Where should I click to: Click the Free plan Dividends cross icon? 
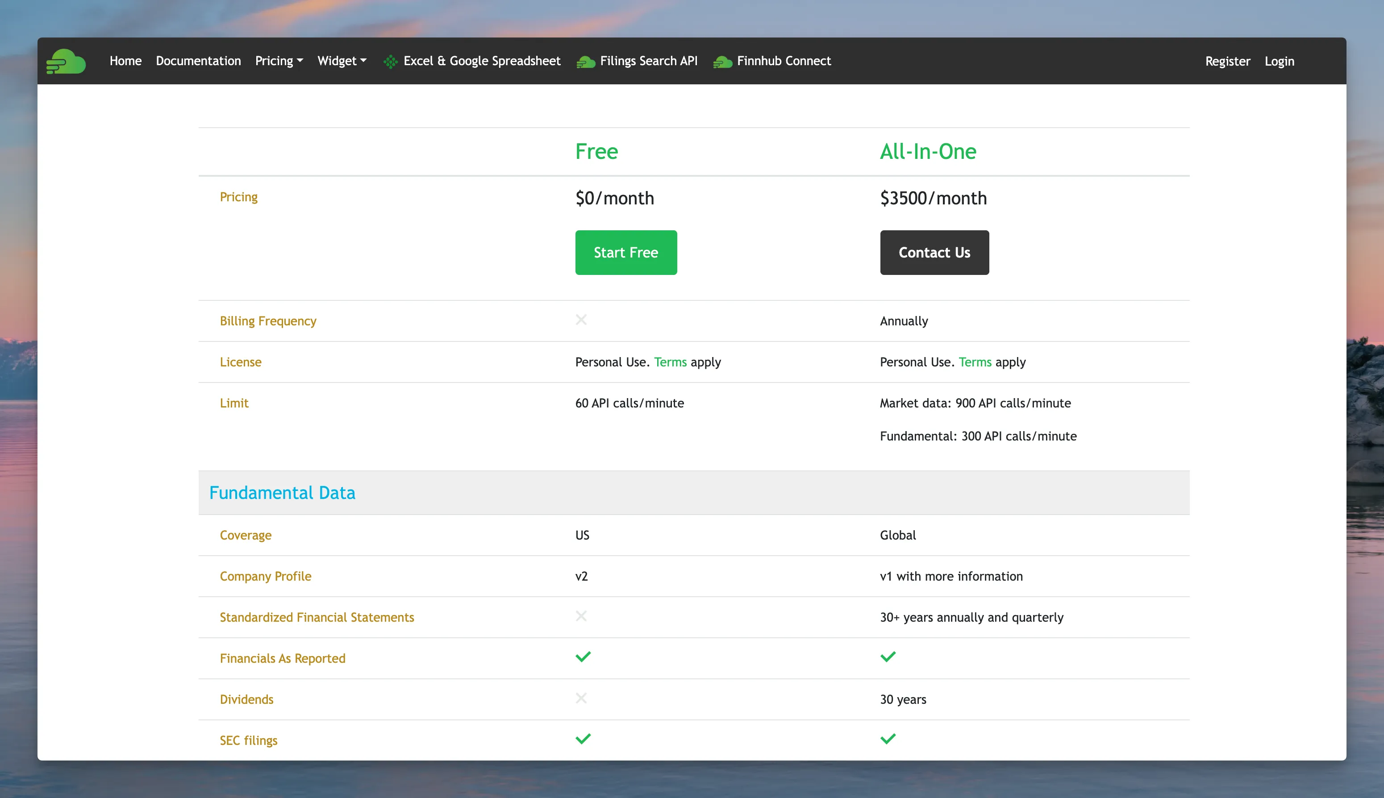point(581,698)
